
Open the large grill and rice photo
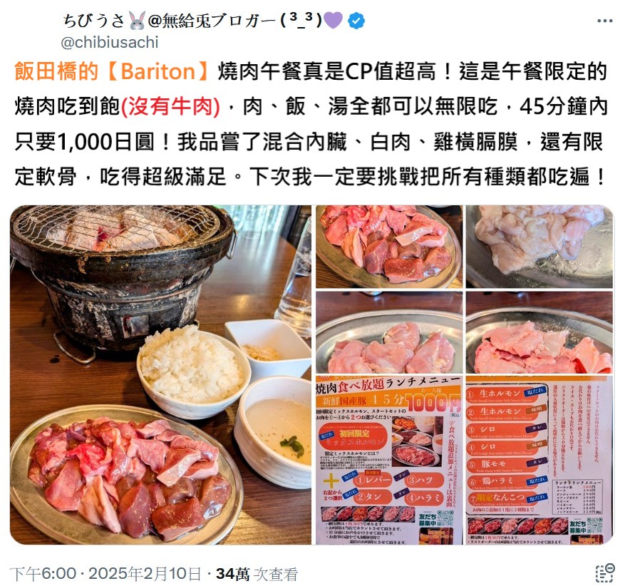(x=160, y=375)
